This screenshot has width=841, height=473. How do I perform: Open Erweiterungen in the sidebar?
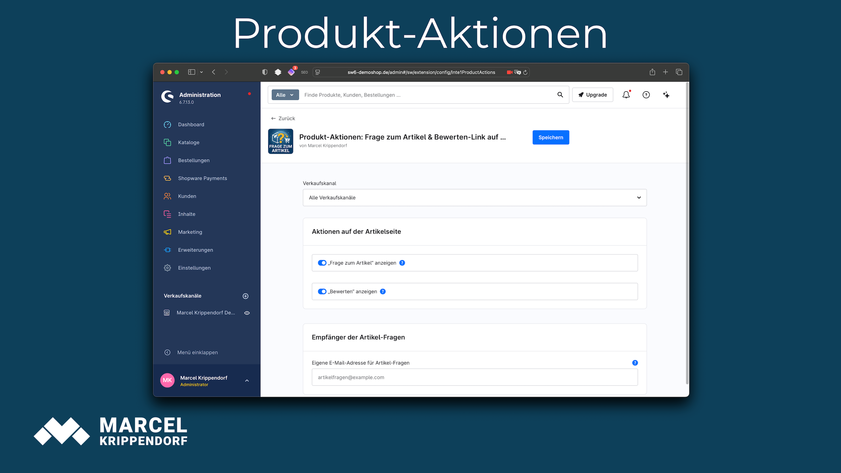[x=195, y=250]
